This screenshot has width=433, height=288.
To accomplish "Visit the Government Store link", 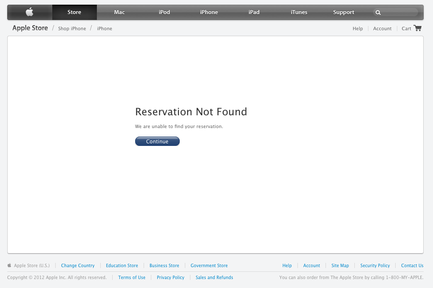I will (209, 265).
